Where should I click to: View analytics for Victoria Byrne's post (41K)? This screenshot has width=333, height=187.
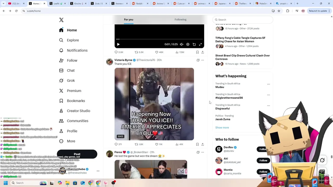point(179,144)
